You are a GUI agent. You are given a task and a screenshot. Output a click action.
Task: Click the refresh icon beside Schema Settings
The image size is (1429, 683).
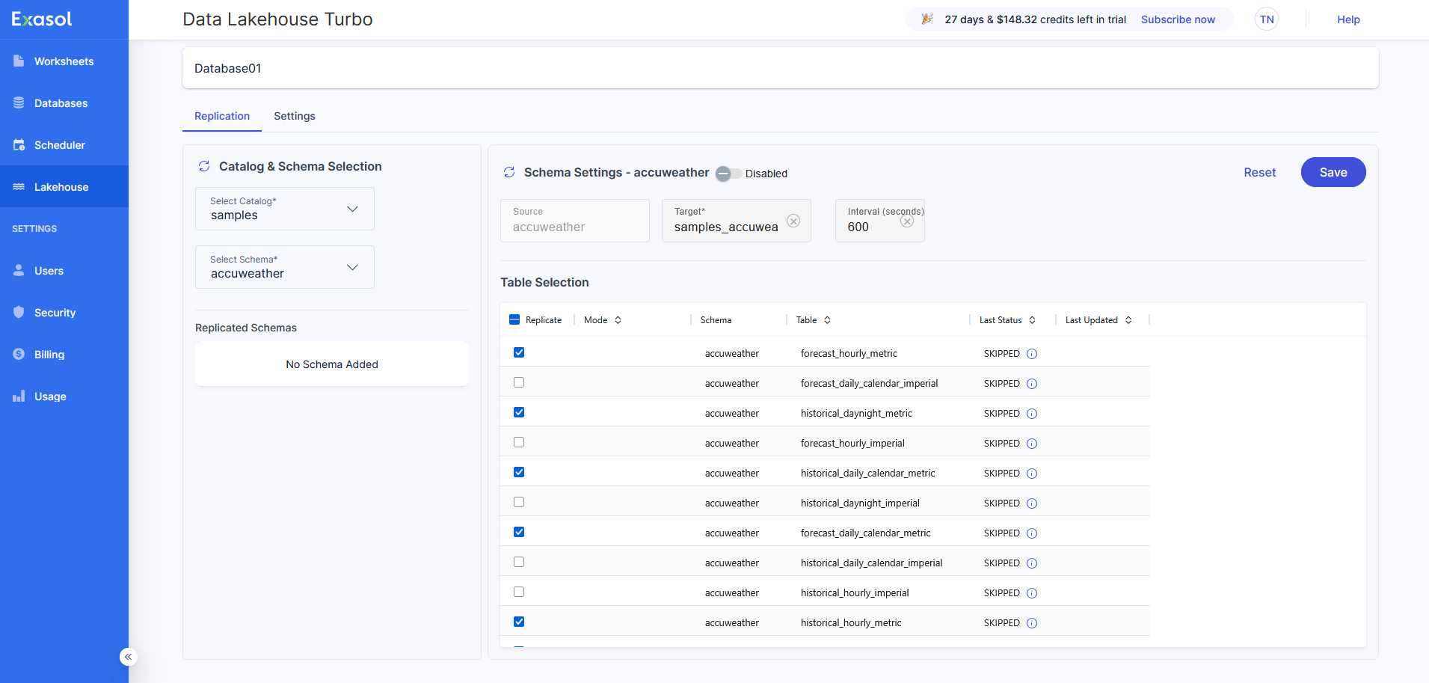coord(509,172)
